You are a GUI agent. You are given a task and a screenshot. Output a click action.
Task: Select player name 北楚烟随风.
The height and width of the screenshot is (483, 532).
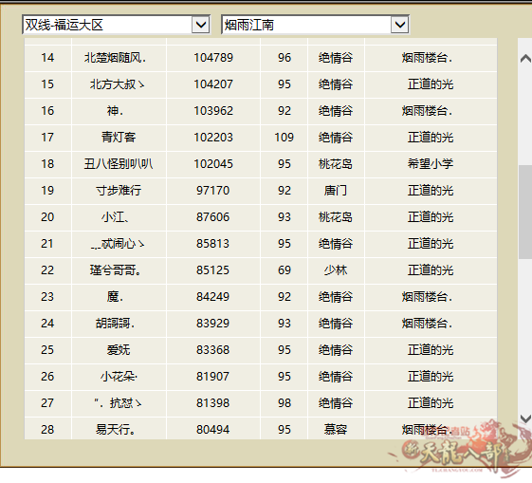[116, 58]
